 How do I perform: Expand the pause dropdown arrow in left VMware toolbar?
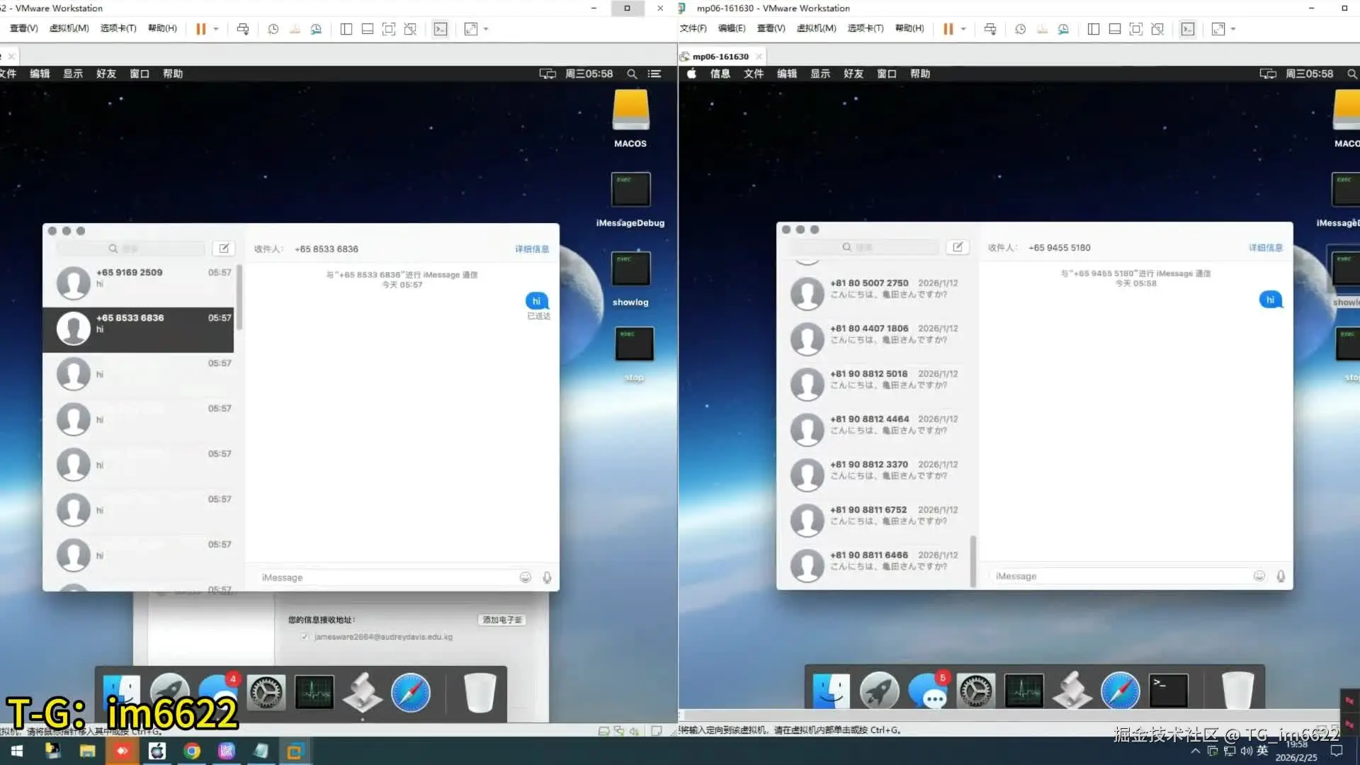[x=216, y=29]
